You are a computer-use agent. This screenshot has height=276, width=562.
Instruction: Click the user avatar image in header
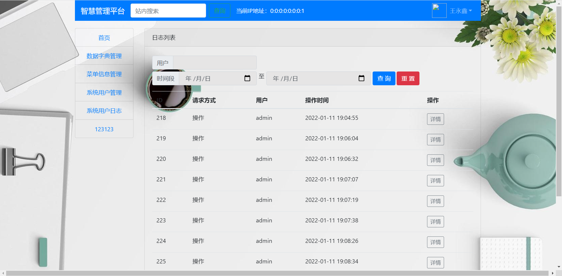pyautogui.click(x=439, y=11)
